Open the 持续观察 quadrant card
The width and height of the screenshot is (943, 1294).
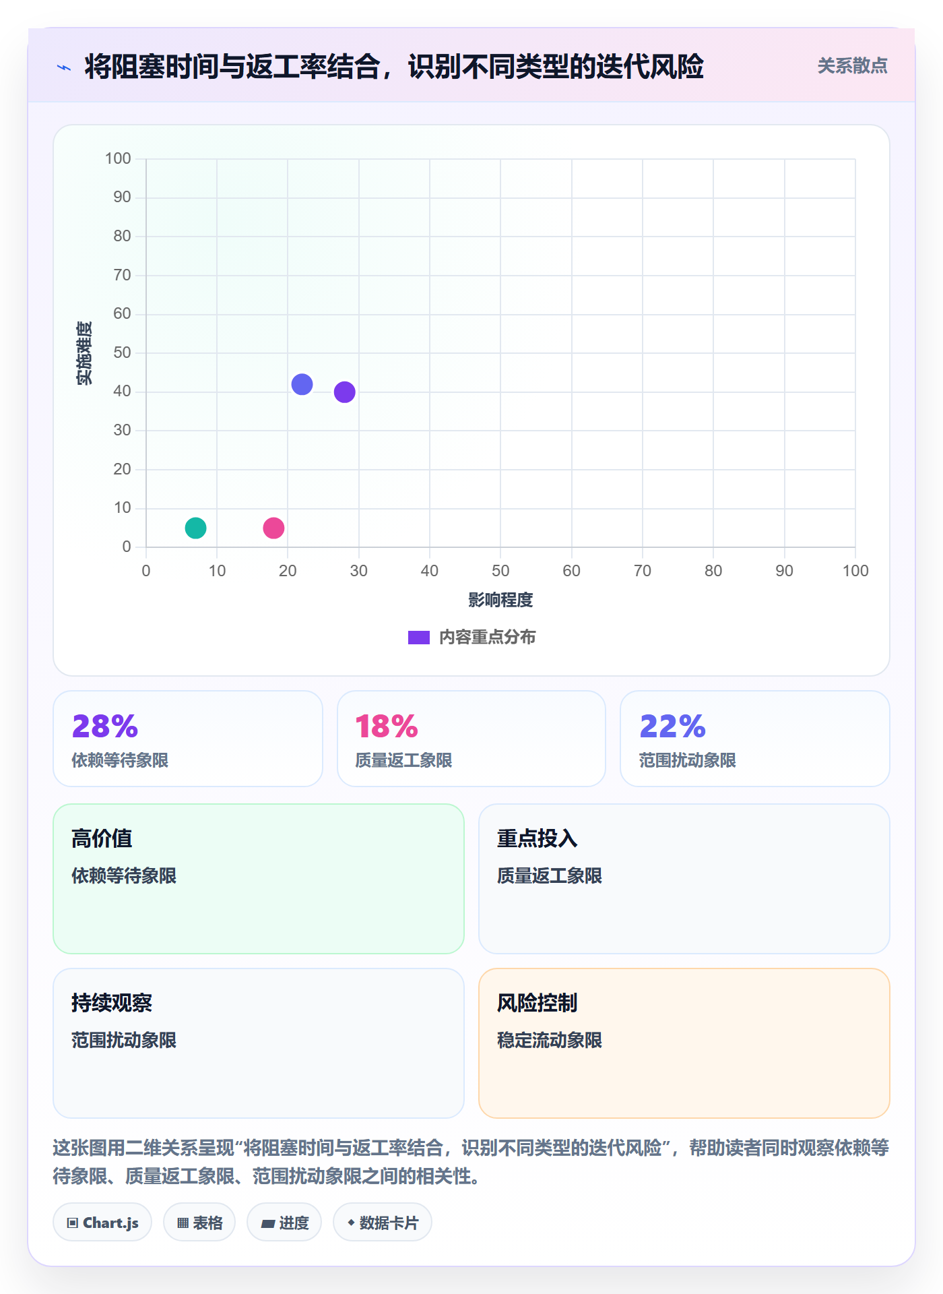pos(259,1043)
